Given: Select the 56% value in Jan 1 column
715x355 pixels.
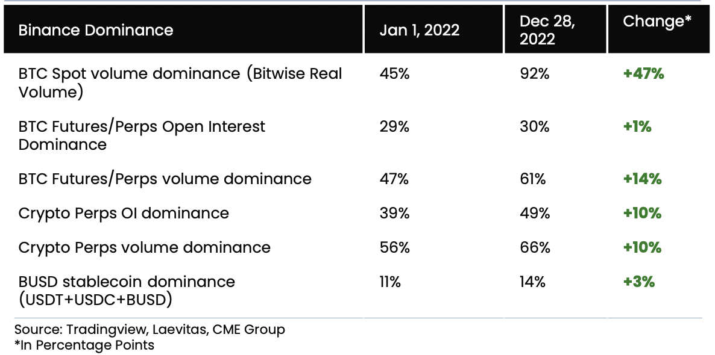Looking at the screenshot, I should tap(395, 247).
